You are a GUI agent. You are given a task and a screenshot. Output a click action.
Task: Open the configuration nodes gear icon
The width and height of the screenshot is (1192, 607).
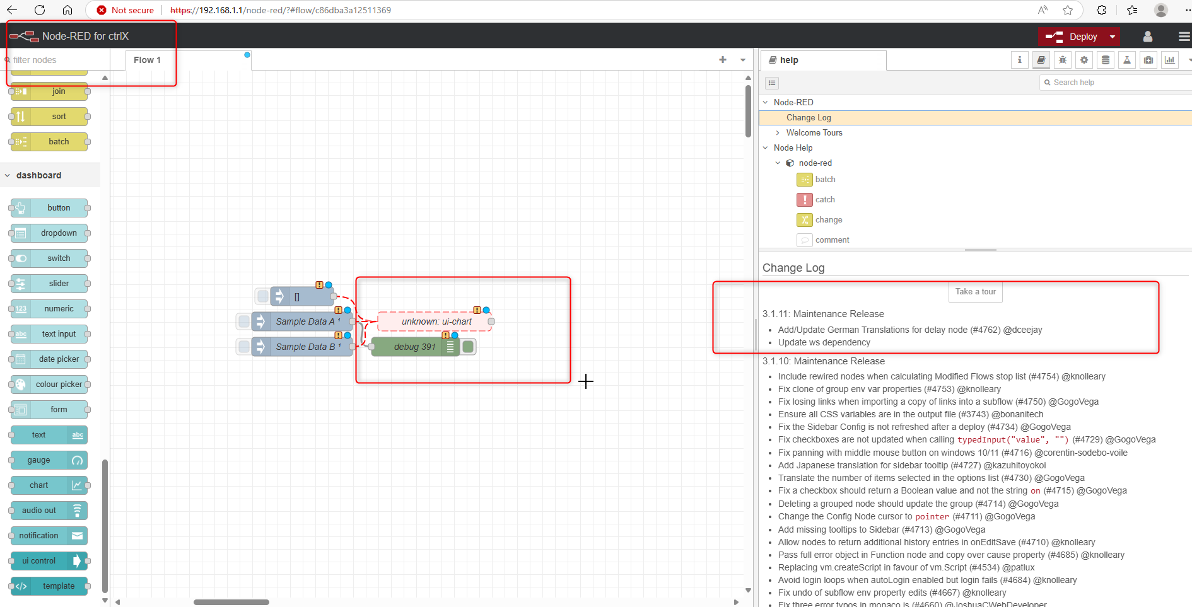[x=1084, y=60]
